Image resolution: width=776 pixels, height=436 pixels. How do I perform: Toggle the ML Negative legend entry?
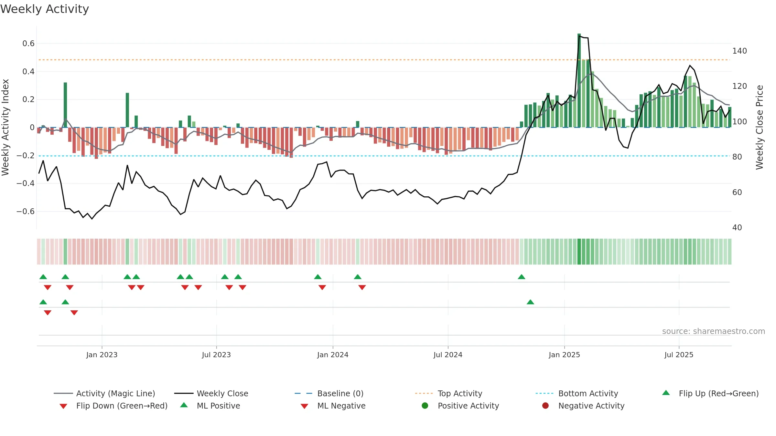333,406
